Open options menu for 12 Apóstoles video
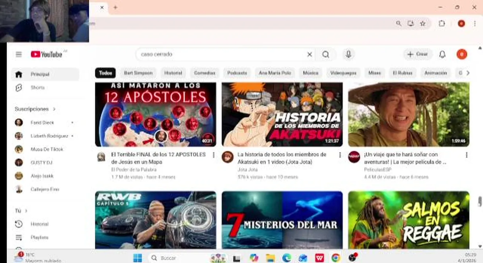The image size is (483, 263). [x=213, y=155]
